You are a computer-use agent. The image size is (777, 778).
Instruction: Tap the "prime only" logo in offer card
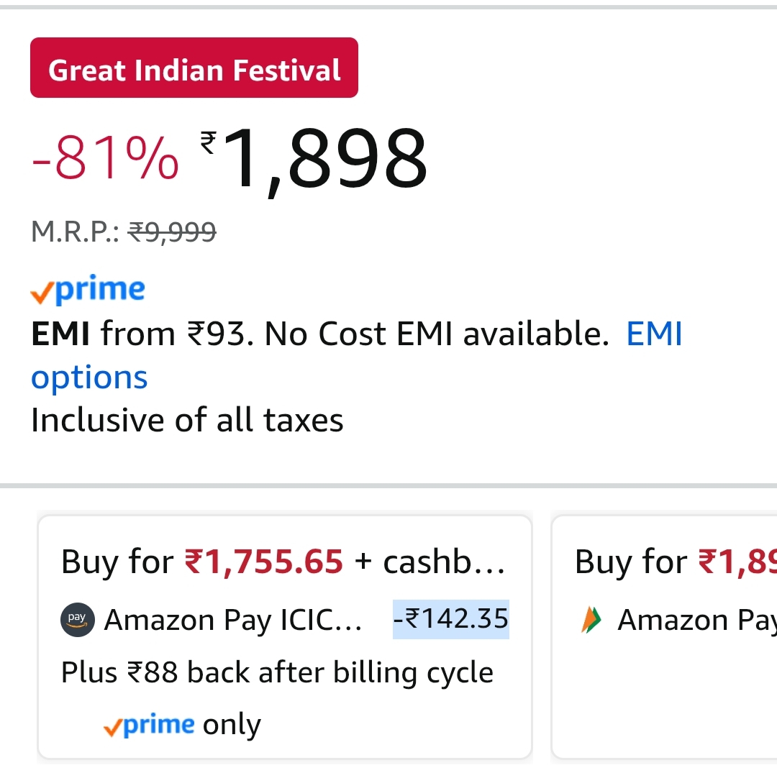(149, 725)
